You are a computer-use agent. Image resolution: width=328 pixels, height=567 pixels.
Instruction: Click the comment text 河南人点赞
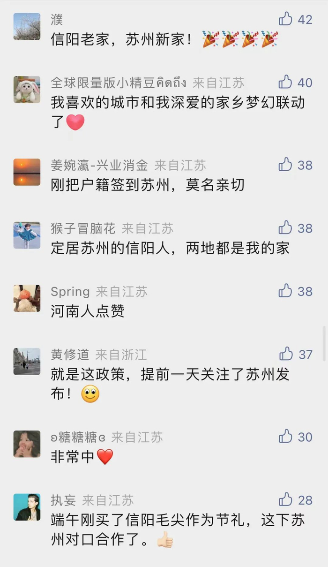[x=88, y=311]
